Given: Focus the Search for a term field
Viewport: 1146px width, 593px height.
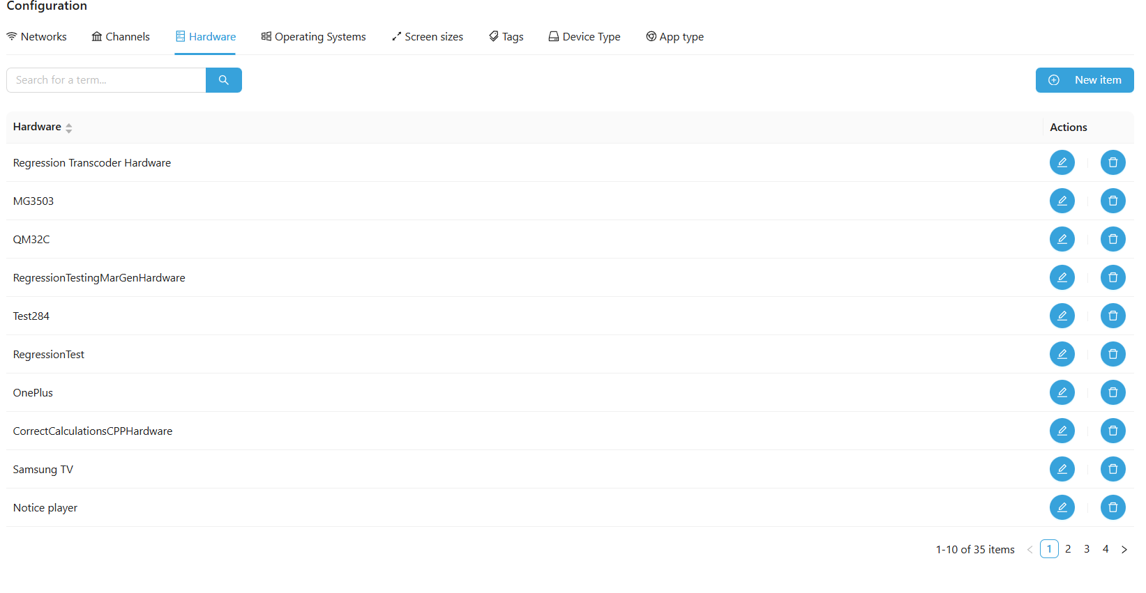Looking at the screenshot, I should coord(106,80).
